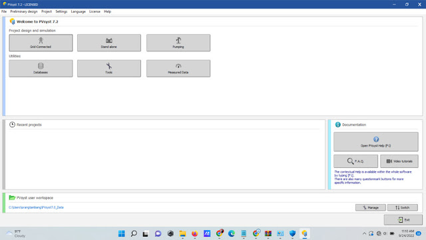Open the License menu
The image size is (426, 240).
tap(95, 11)
